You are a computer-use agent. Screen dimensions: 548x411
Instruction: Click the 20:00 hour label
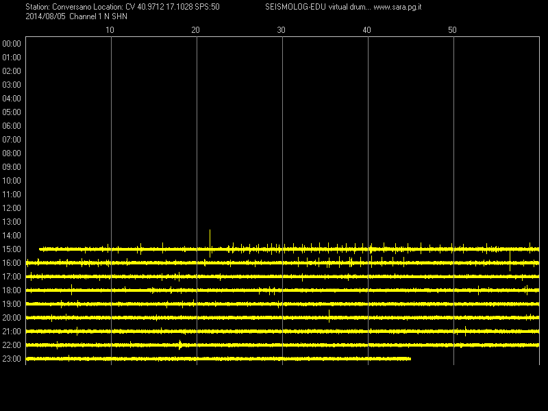coord(12,318)
